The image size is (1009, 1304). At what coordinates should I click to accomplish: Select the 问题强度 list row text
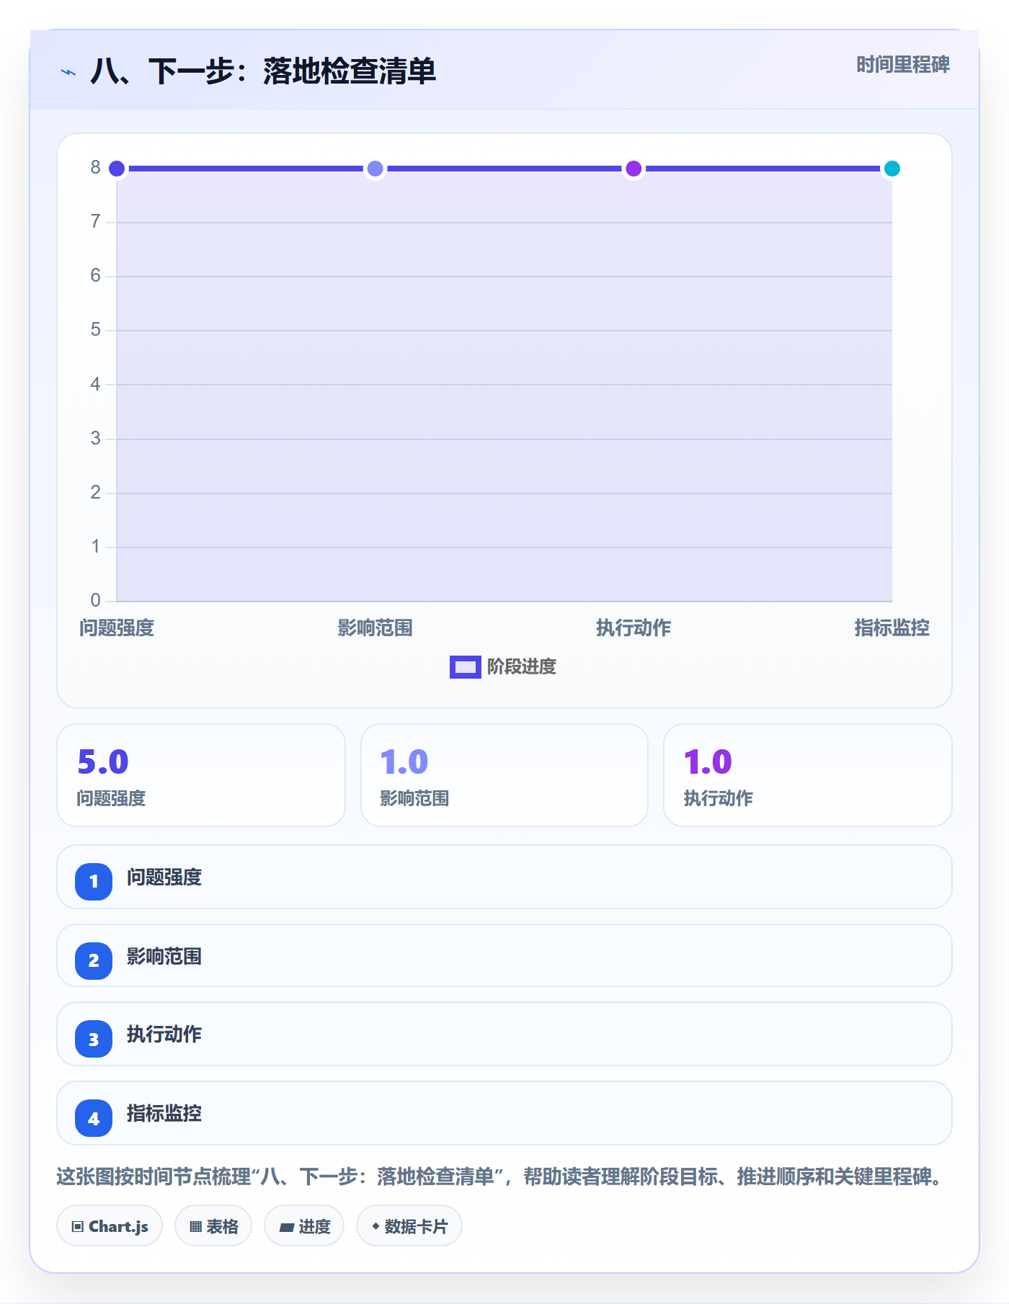click(164, 877)
